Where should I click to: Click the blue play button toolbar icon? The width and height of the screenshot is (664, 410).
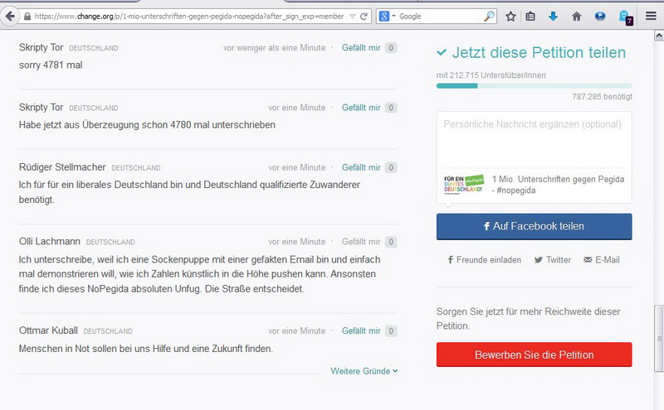pos(600,17)
